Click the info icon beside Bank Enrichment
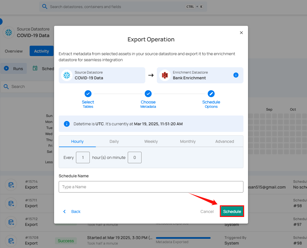 (x=236, y=75)
